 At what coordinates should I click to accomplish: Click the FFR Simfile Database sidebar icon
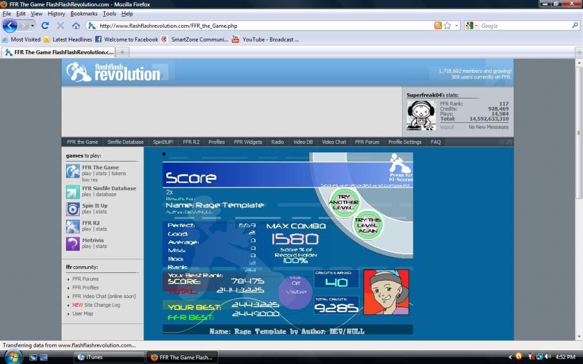[73, 192]
